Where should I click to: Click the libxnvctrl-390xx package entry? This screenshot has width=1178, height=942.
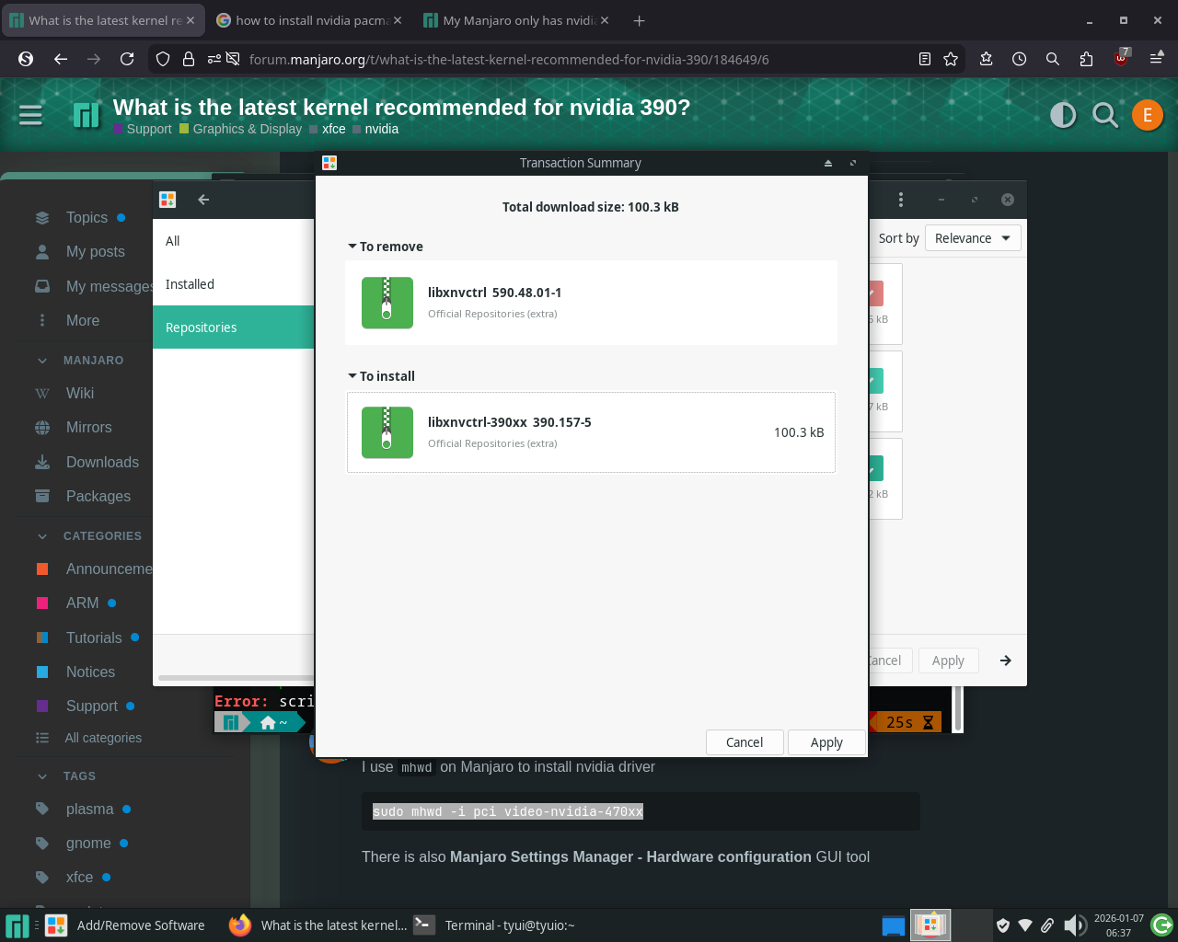(591, 432)
